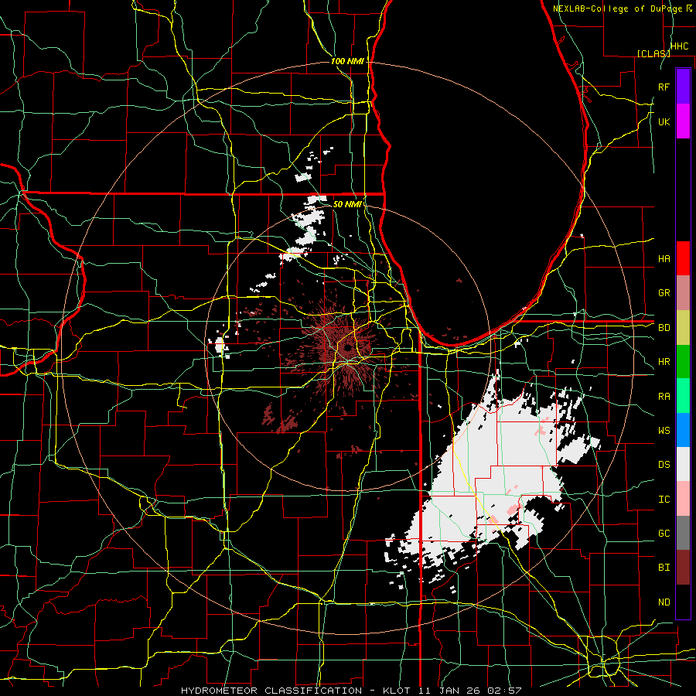Select the BD yellow legend block
696x696 pixels.
coord(683,328)
